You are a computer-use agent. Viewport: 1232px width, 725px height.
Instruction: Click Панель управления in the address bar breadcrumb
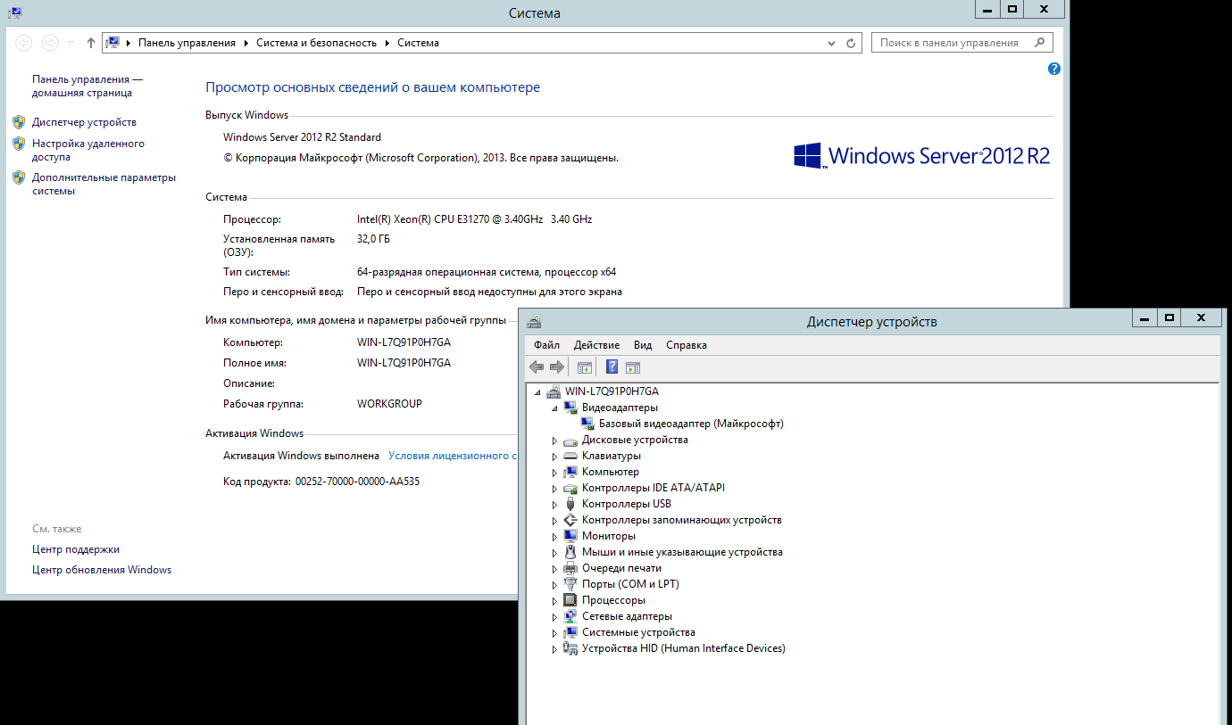(x=187, y=43)
